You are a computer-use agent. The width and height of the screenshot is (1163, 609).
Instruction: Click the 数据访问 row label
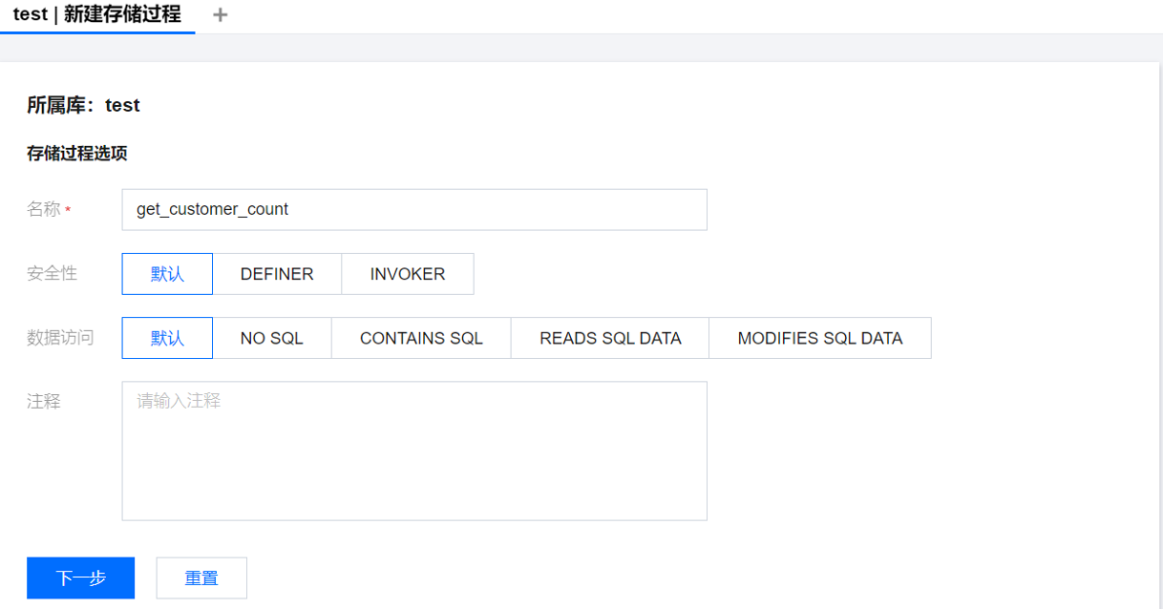[x=60, y=337]
